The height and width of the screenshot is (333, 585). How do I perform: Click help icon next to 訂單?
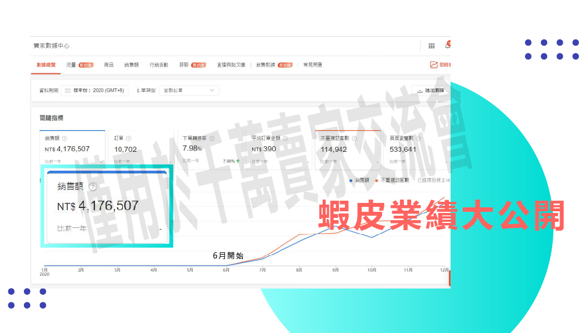pos(129,138)
